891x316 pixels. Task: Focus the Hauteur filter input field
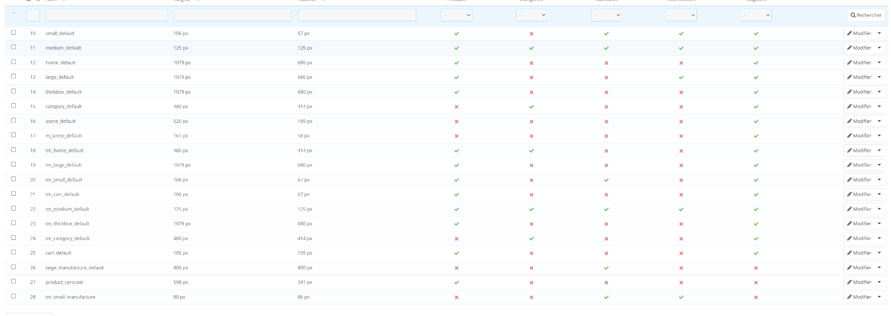point(357,15)
